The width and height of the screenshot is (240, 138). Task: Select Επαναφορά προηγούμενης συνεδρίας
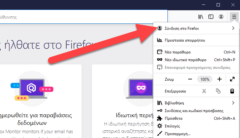196,67
